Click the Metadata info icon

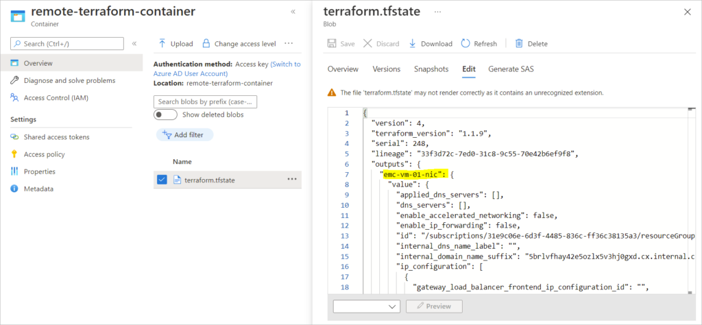pyautogui.click(x=15, y=189)
